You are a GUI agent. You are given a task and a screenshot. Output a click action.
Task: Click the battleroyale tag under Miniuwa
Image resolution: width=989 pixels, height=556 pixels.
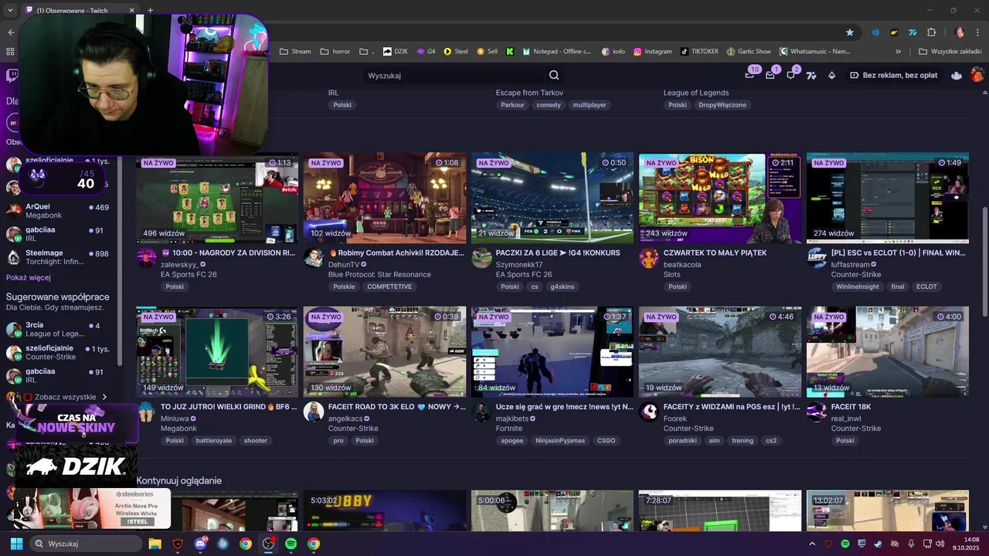pos(214,441)
